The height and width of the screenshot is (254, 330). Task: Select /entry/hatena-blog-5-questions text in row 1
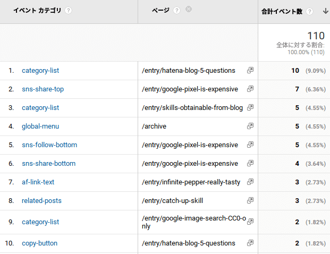(188, 71)
